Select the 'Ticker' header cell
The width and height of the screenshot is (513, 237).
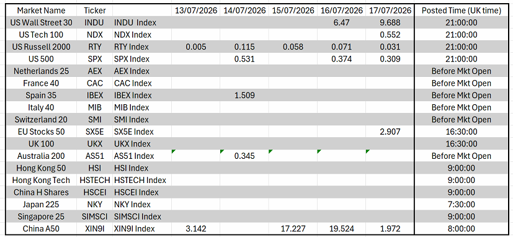[x=94, y=11]
